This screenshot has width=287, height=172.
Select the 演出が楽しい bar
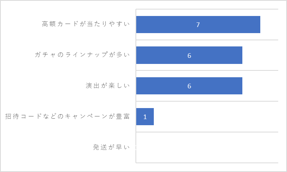click(x=189, y=86)
